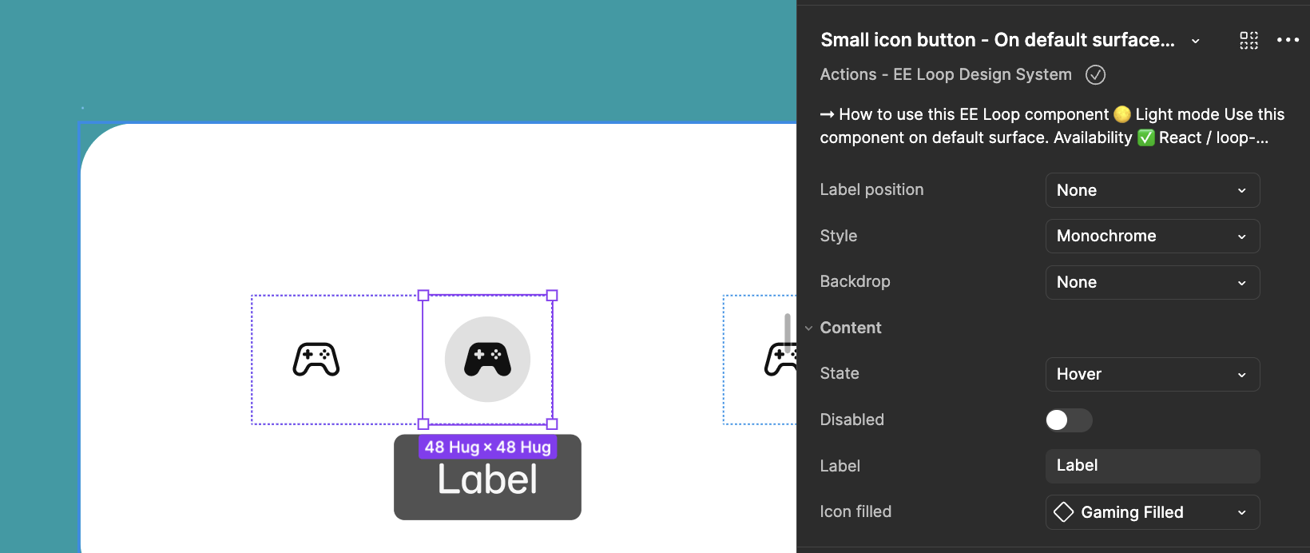Select the outlined gaming controller on left
1310x553 pixels.
(x=316, y=360)
